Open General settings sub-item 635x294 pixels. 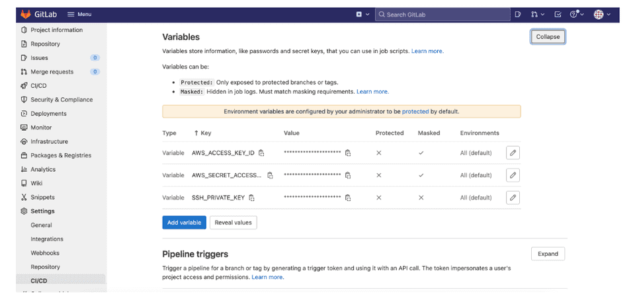41,225
